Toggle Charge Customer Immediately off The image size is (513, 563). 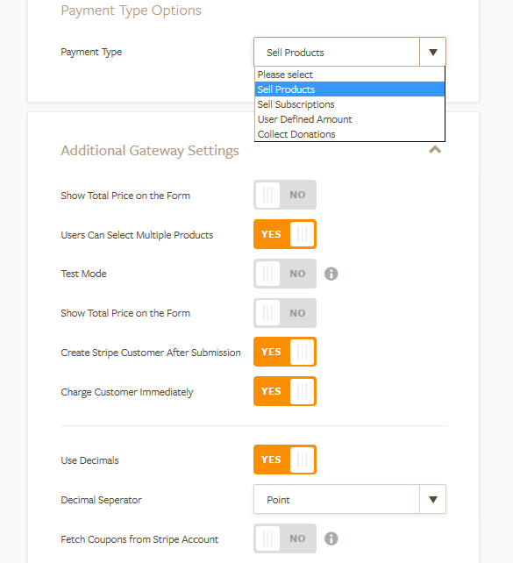(285, 391)
